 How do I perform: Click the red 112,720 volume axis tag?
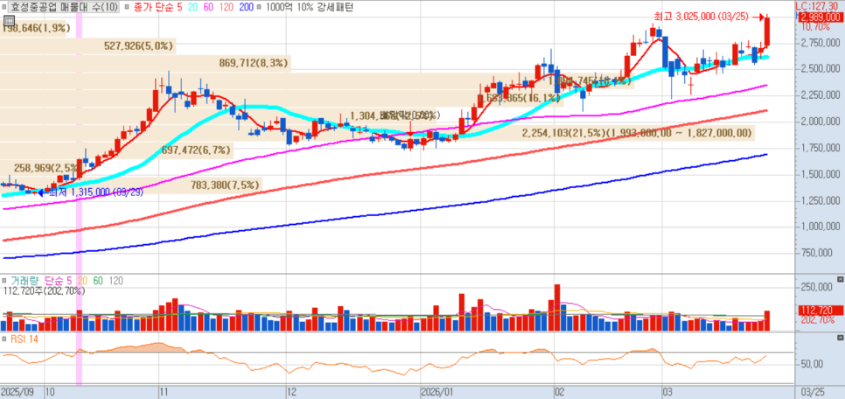pos(819,310)
